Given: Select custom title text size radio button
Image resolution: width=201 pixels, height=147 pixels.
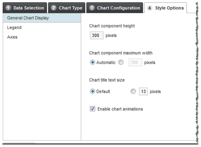Looking at the screenshot, I should click(x=133, y=92).
